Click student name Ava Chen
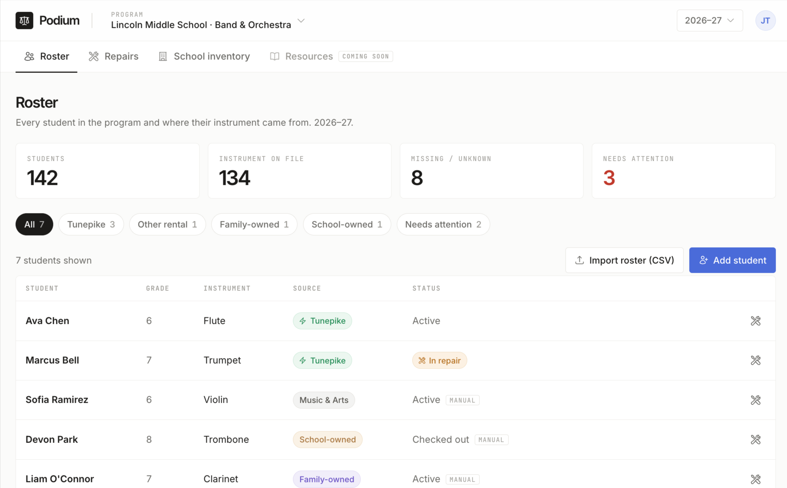 (47, 321)
